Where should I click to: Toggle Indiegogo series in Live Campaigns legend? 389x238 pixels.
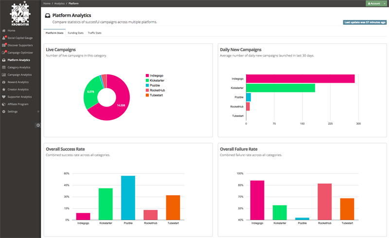(147, 75)
